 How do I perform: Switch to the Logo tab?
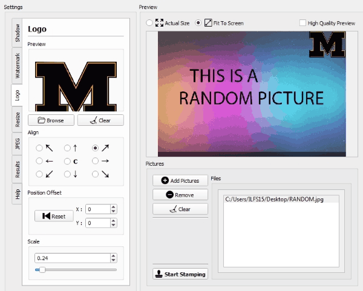coord(17,96)
